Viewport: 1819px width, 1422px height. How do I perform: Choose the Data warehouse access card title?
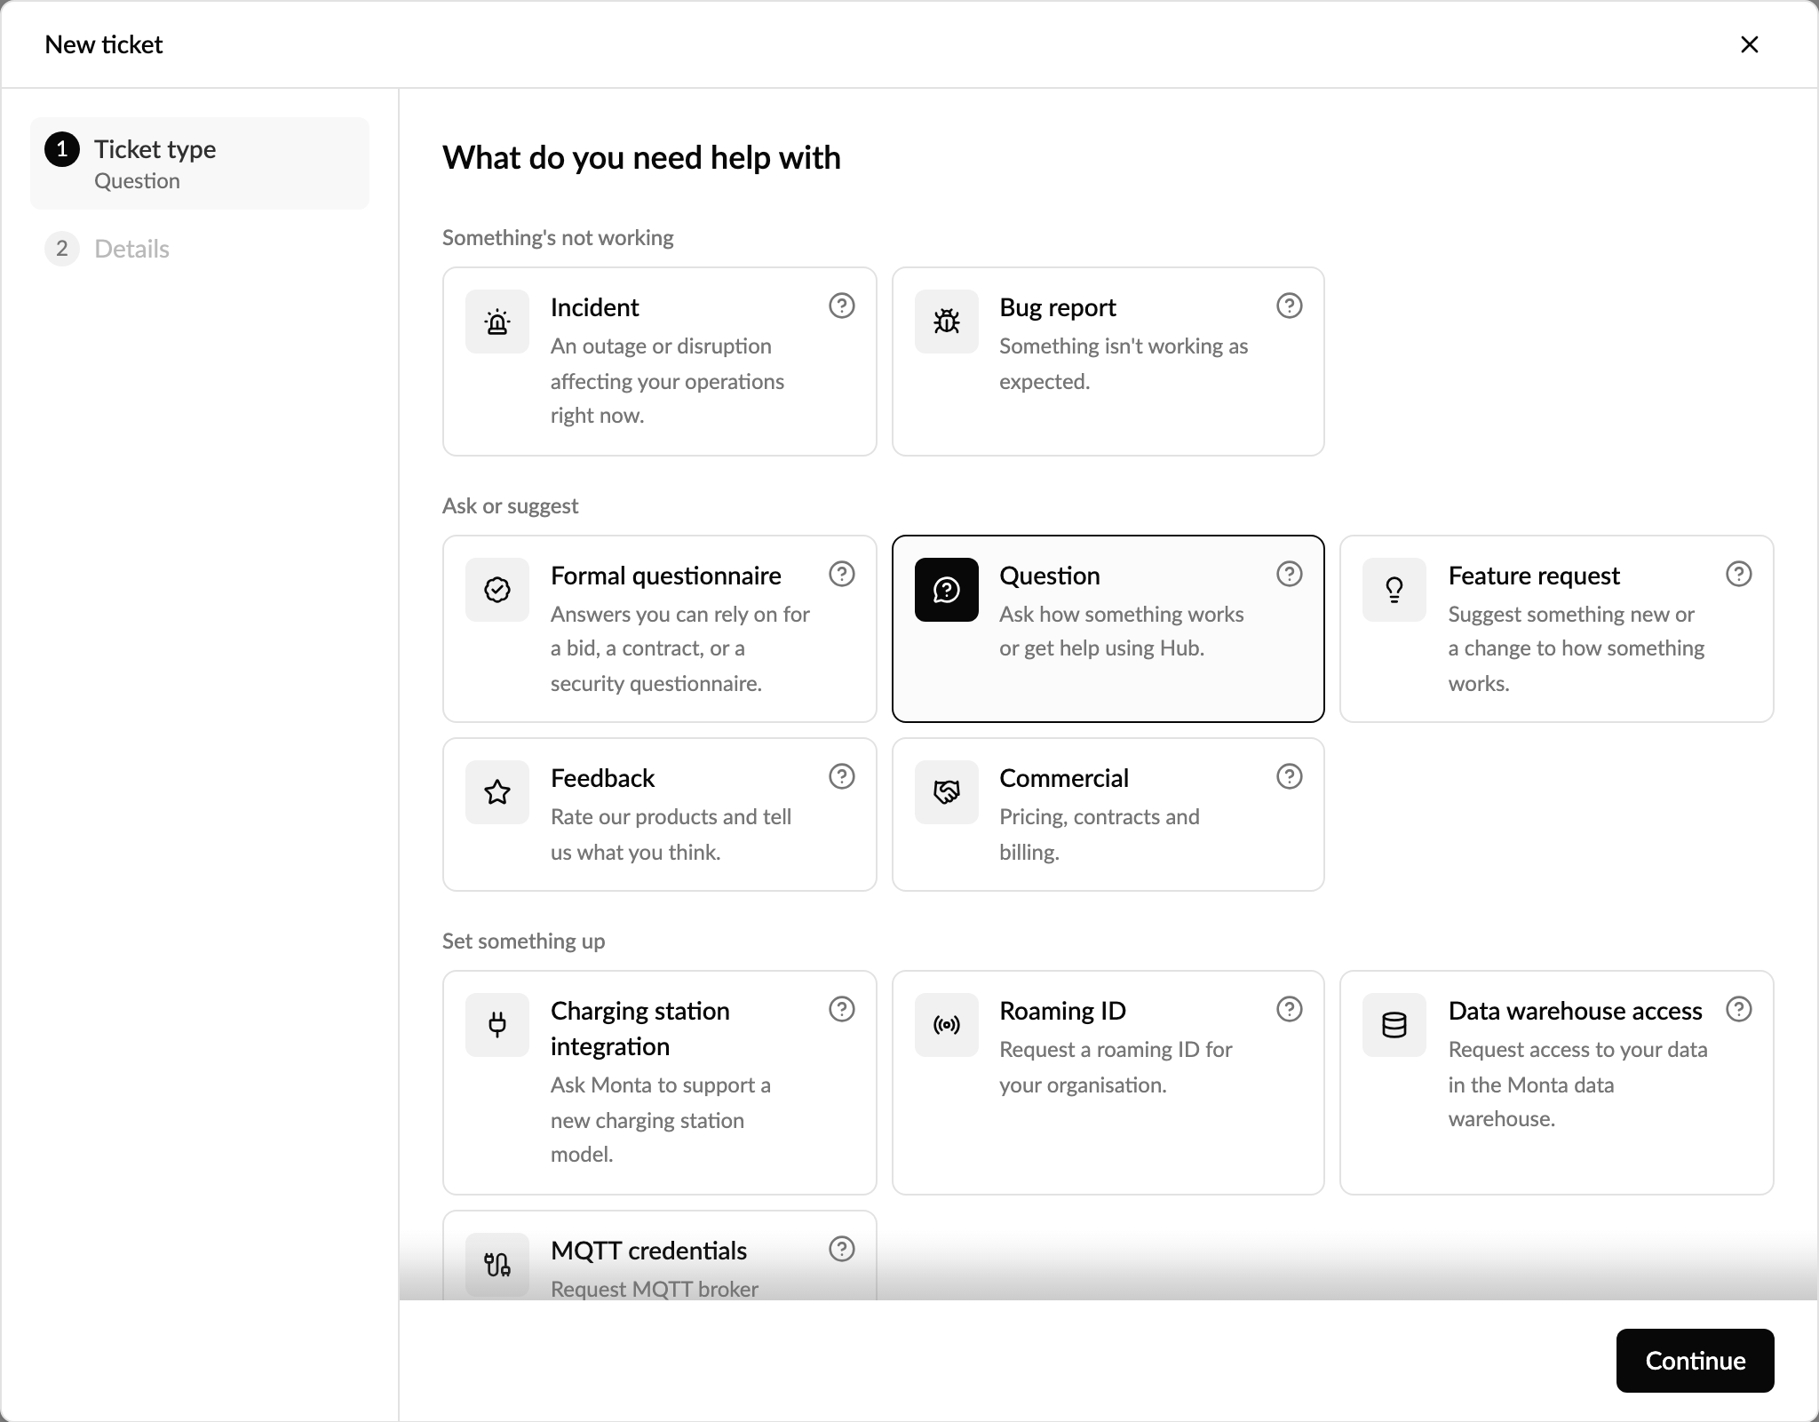(x=1575, y=1011)
